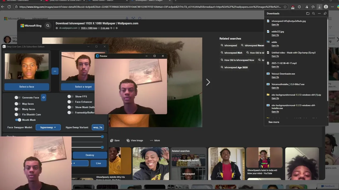Open the More menu below image
The image size is (339, 190).
click(x=155, y=140)
